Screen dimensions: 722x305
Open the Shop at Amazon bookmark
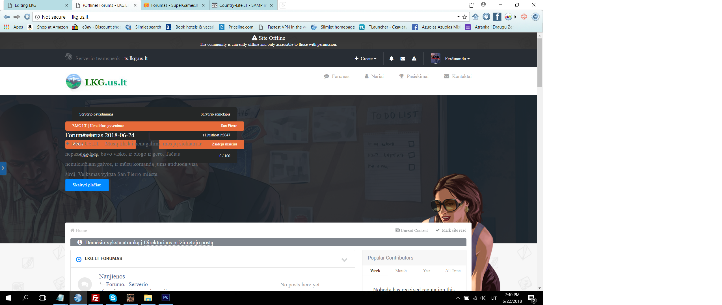(48, 27)
